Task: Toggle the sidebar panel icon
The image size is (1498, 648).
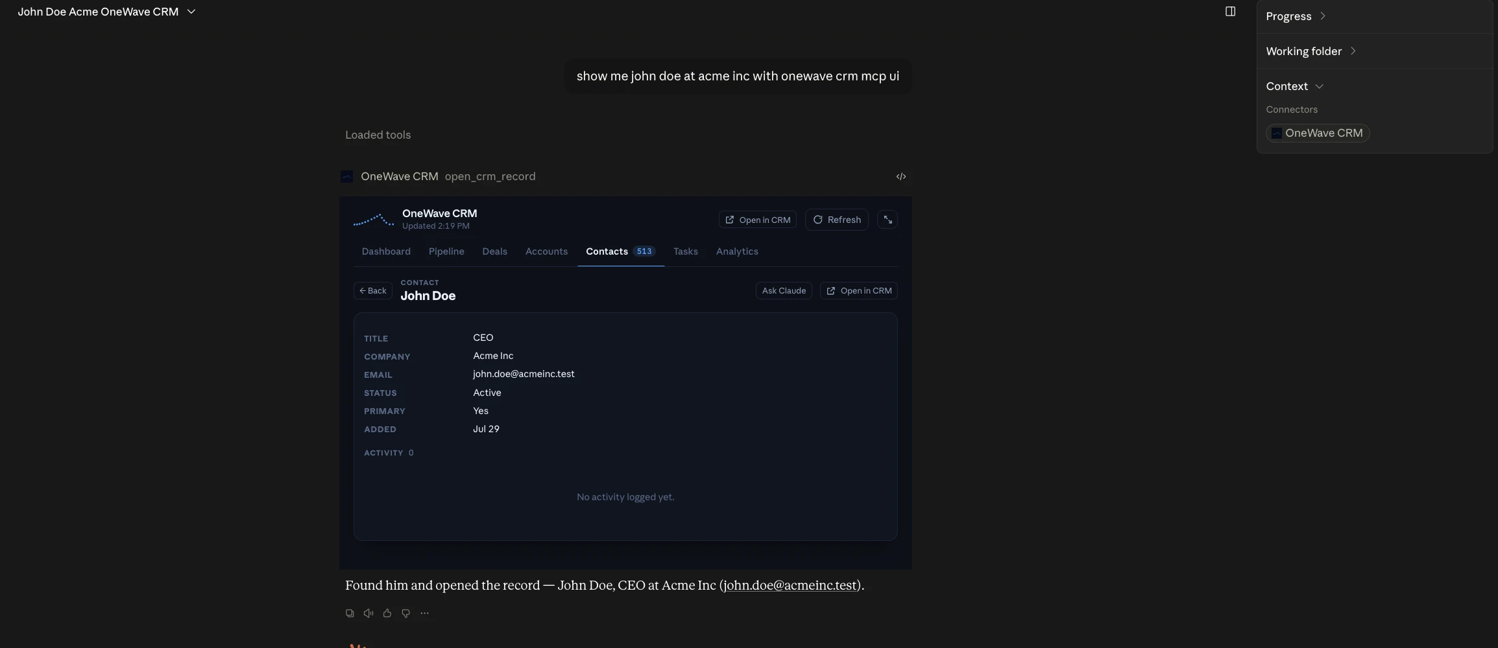Action: click(x=1230, y=12)
